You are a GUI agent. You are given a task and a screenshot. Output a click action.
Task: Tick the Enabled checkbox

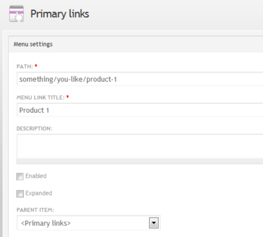[20, 177]
